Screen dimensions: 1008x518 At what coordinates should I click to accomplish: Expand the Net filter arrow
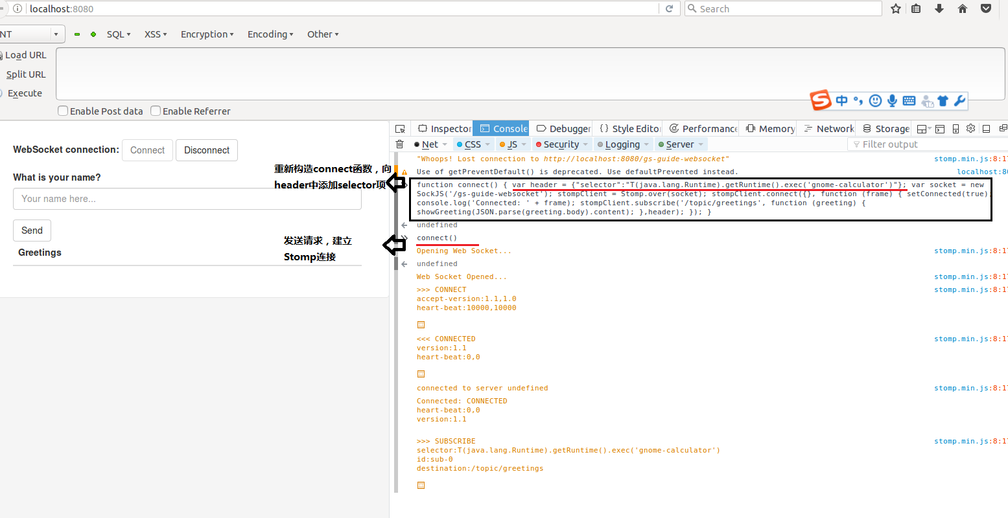click(445, 144)
